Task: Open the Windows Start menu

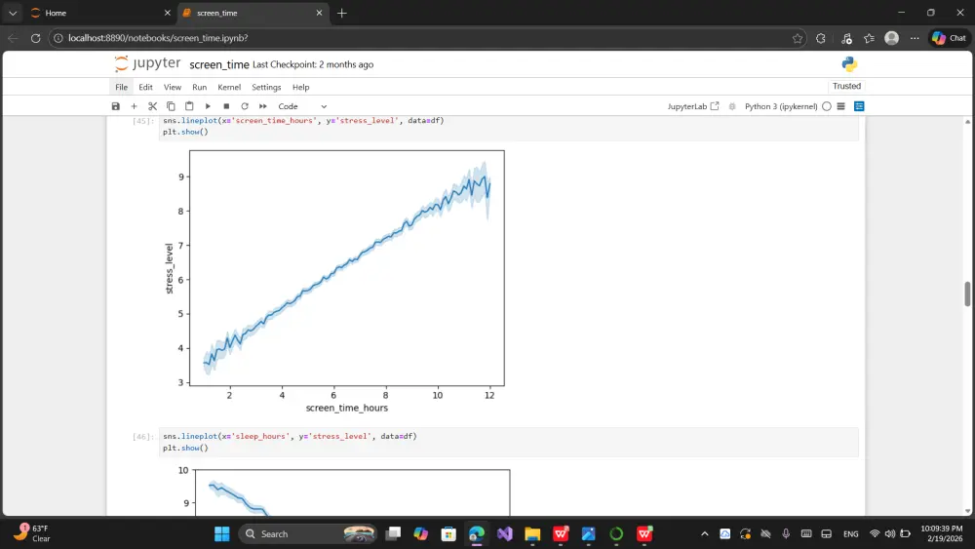Action: 222,533
